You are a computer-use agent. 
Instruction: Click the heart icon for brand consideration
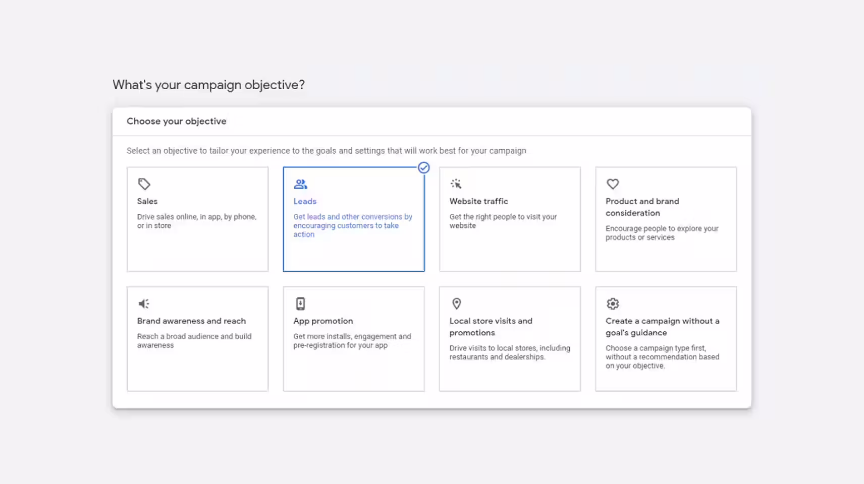pyautogui.click(x=613, y=184)
